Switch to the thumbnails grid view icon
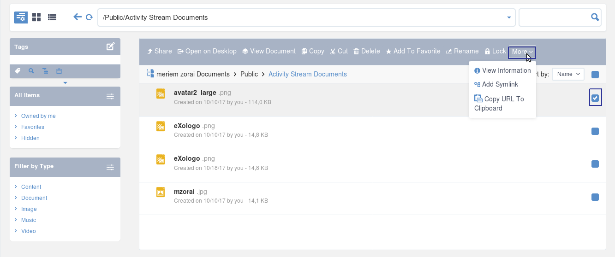615x257 pixels. click(x=36, y=18)
